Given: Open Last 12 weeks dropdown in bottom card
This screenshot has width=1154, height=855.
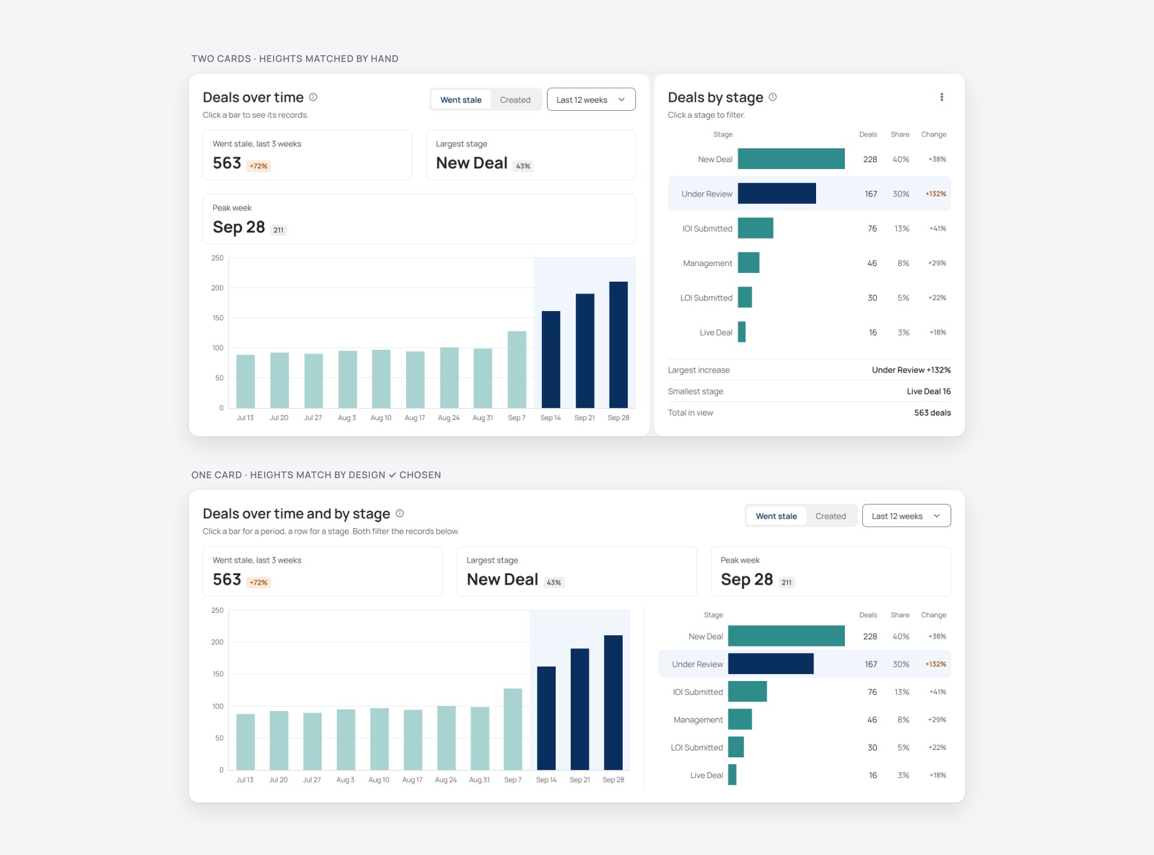Looking at the screenshot, I should (907, 516).
